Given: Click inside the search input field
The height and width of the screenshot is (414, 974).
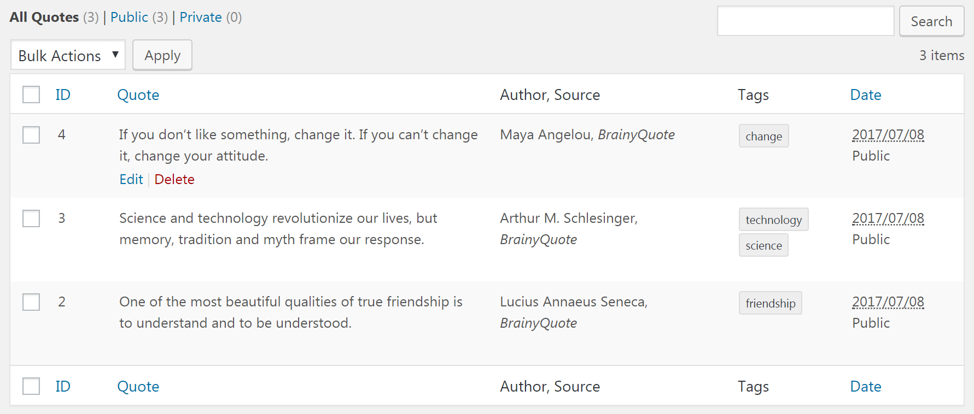Looking at the screenshot, I should [x=805, y=21].
